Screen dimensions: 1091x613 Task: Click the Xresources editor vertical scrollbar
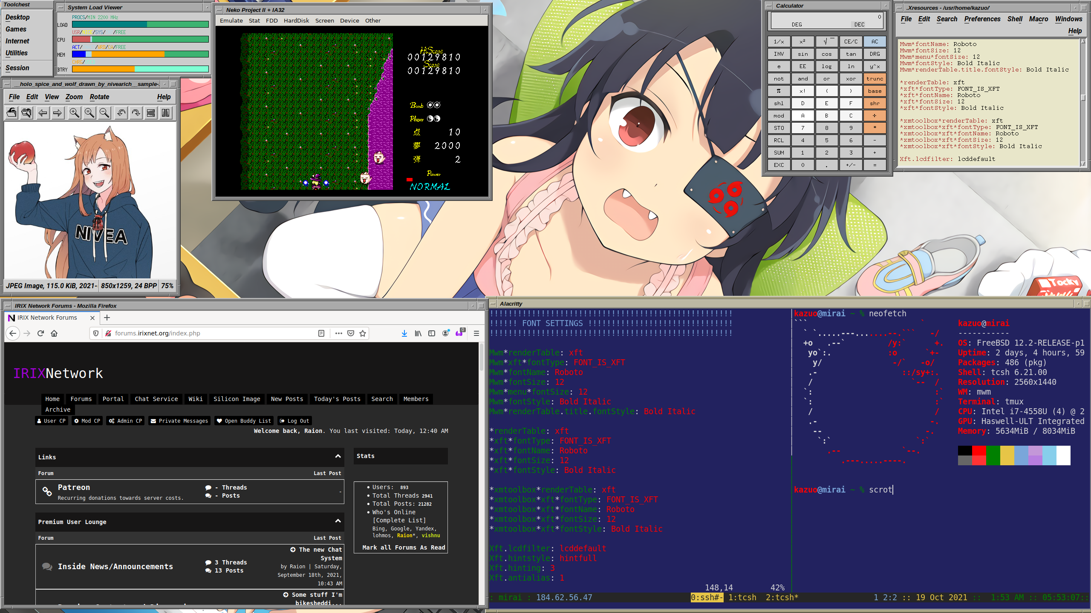[1083, 103]
